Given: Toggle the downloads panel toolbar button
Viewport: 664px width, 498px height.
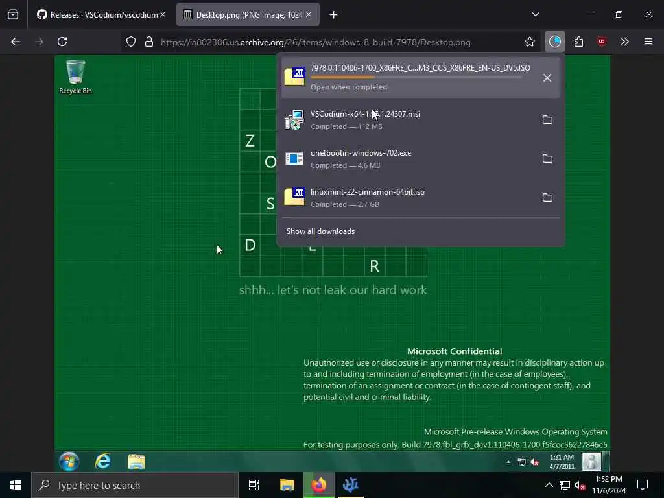Looking at the screenshot, I should pyautogui.click(x=555, y=41).
